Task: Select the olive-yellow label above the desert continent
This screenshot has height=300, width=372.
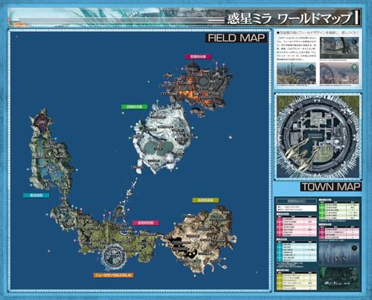Action: tap(205, 200)
